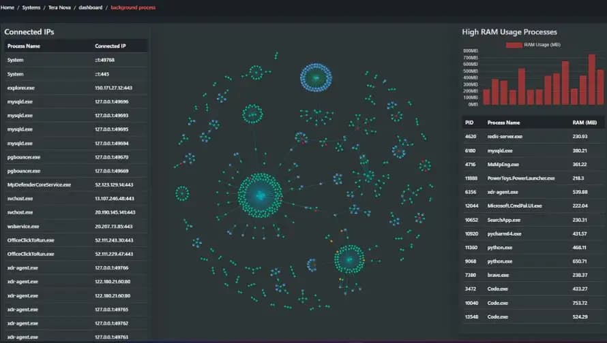Select the explorer.exe row in Connected IPs
The height and width of the screenshot is (343, 607).
[x=74, y=88]
